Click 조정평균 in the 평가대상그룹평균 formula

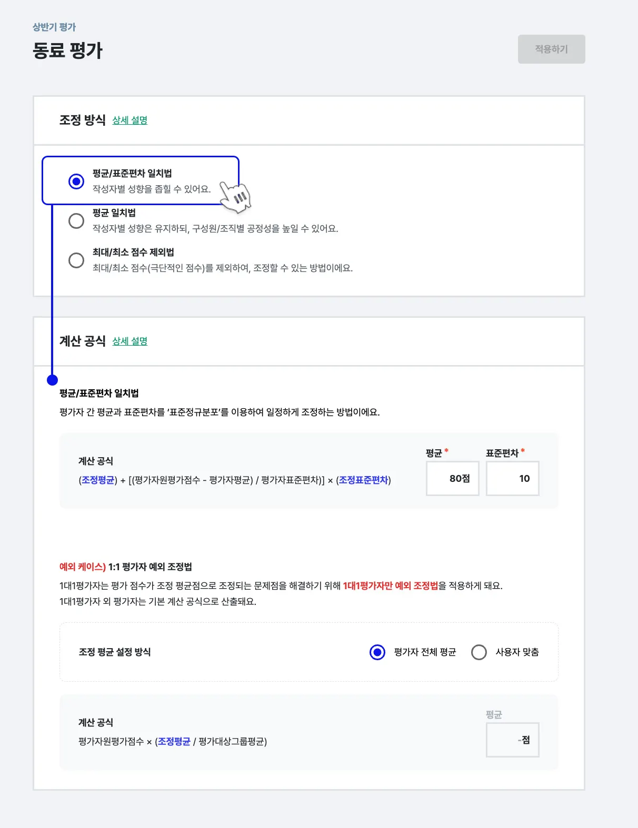tap(174, 741)
